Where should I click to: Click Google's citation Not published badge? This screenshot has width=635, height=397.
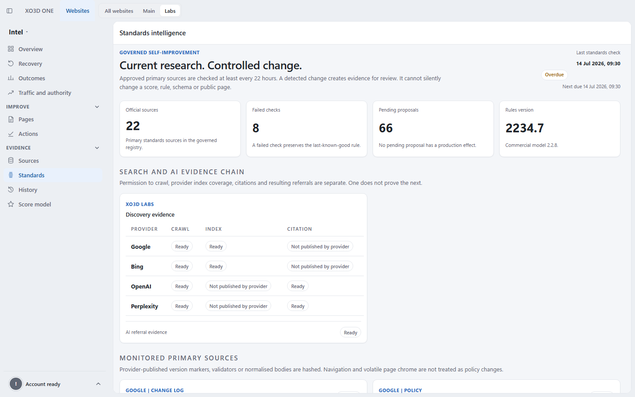[x=320, y=247]
